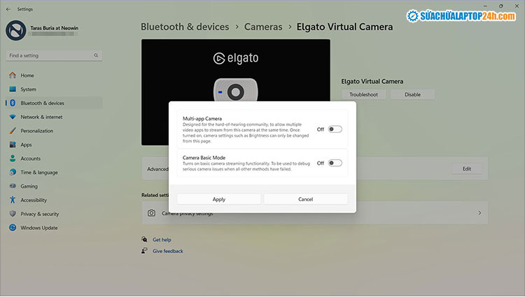
Task: Click the Personalization brush icon
Action: (x=13, y=131)
